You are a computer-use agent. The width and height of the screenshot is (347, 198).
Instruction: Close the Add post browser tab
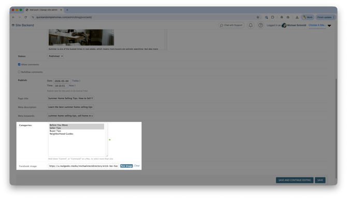(x=61, y=10)
